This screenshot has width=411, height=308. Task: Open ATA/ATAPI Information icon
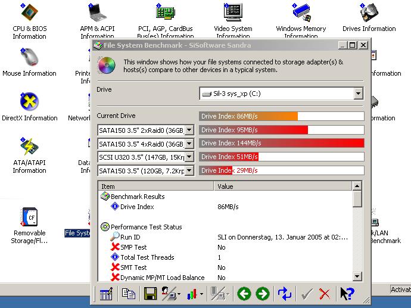click(29, 155)
